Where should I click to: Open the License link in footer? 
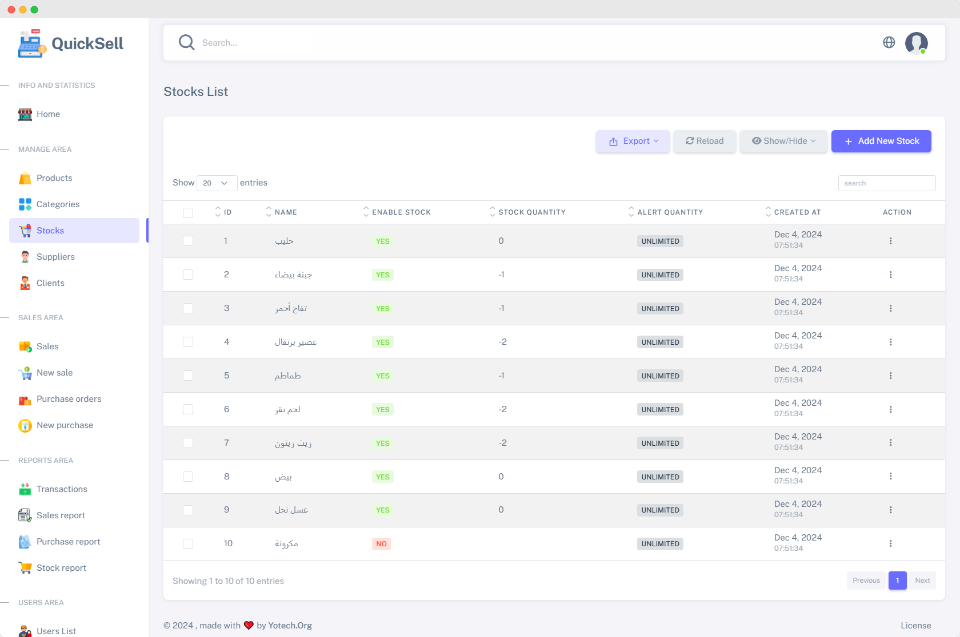[x=916, y=626]
